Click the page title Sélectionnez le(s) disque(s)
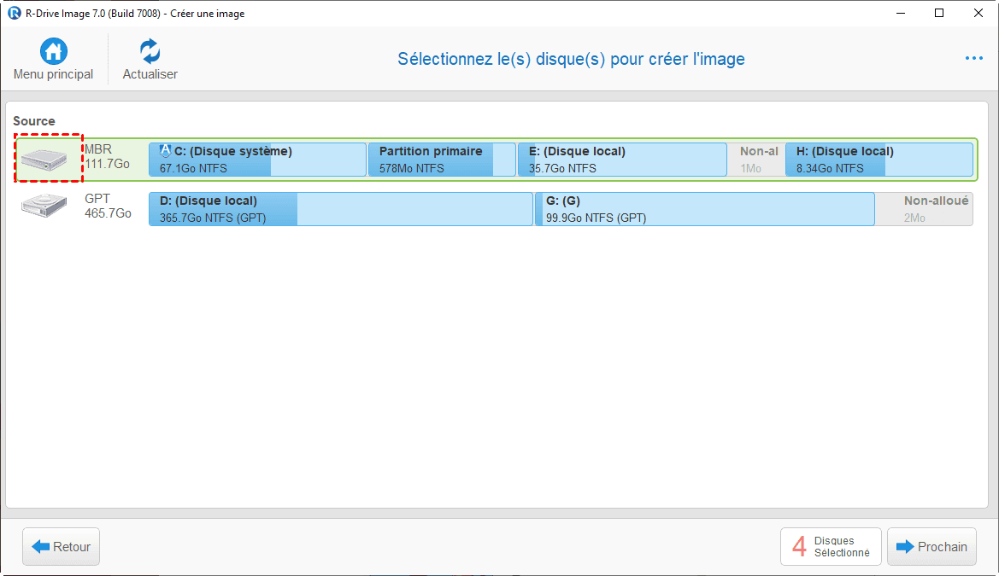999x576 pixels. click(x=571, y=59)
